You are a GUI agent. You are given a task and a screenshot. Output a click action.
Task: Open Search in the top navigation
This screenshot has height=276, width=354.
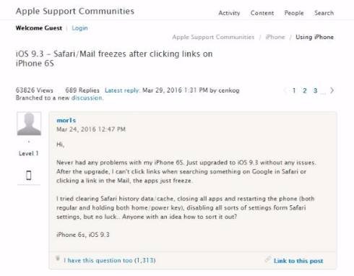coord(324,13)
